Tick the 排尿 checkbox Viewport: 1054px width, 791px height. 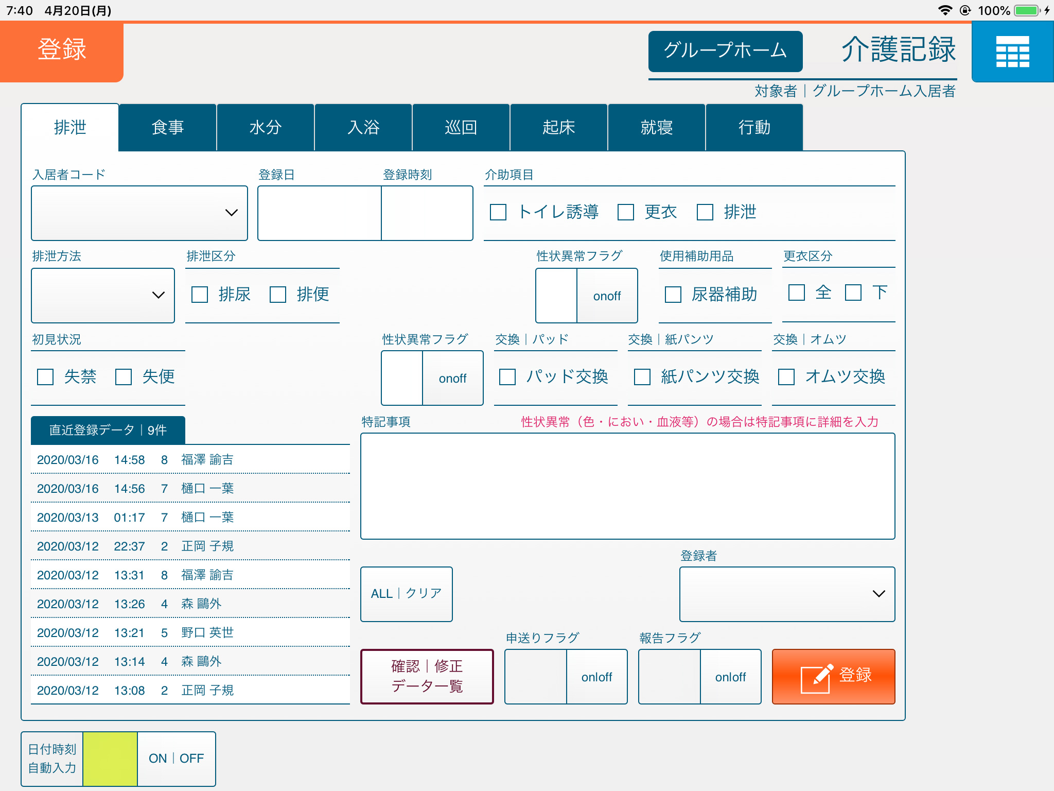(x=200, y=295)
